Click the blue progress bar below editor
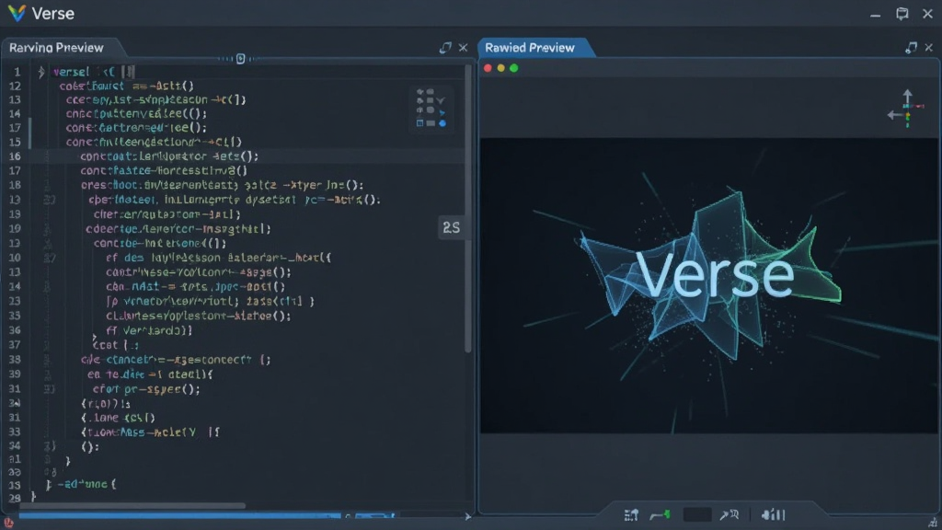 tap(179, 515)
